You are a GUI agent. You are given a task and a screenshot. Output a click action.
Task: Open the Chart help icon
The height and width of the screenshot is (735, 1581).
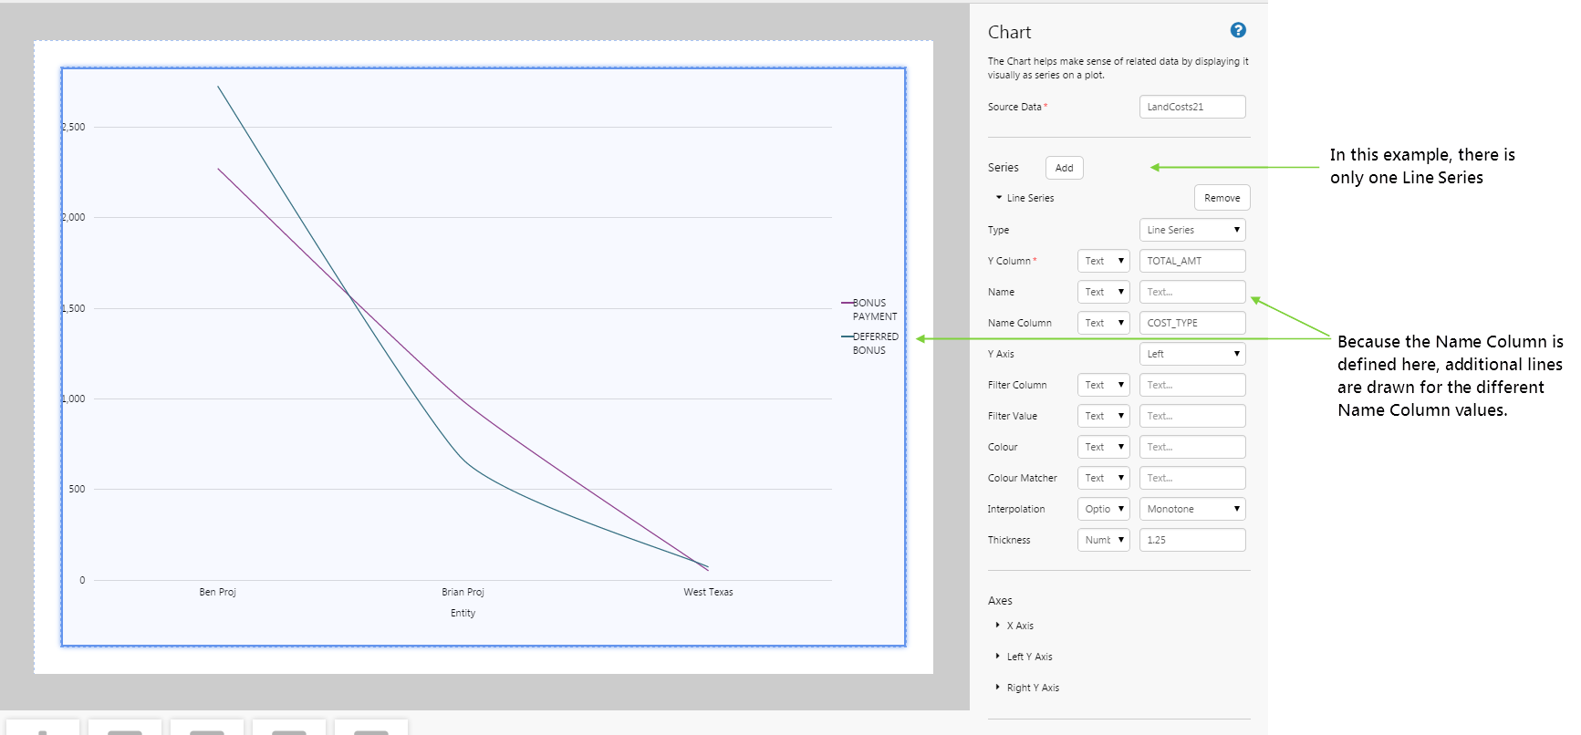coord(1237,30)
